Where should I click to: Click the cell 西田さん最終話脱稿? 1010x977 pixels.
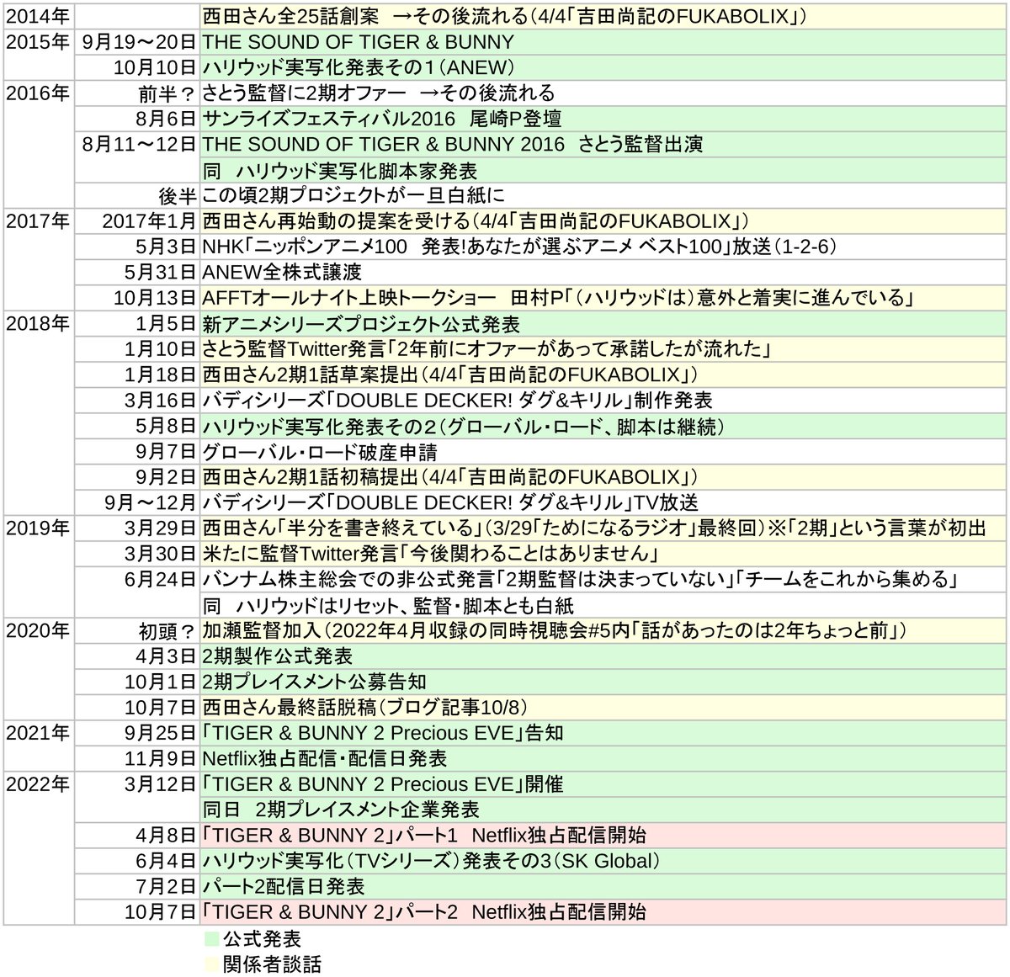pos(603,708)
